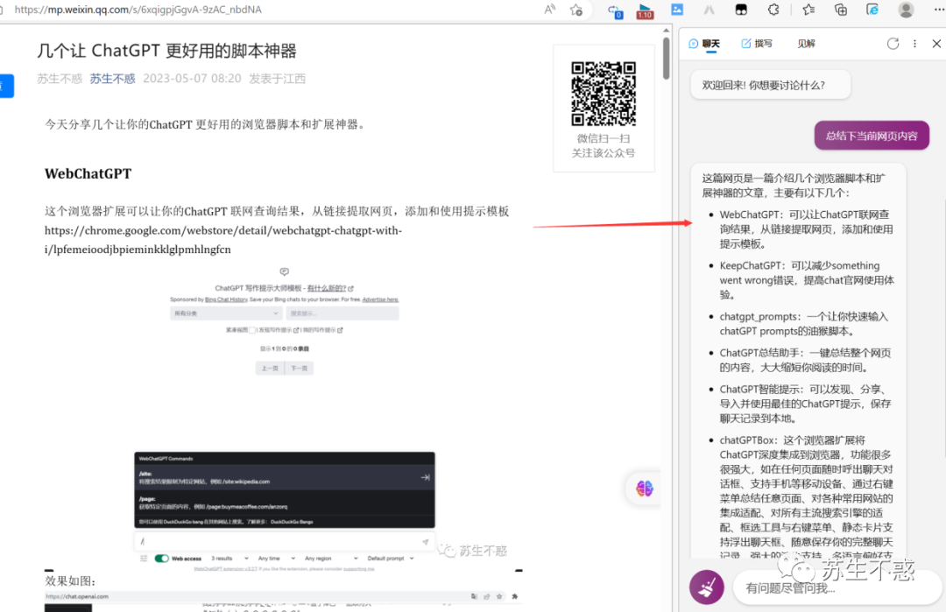
Task: Click the Read aloud icon in address bar
Action: coord(549,10)
